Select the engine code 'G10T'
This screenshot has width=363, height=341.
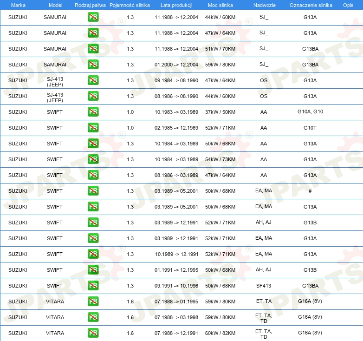pos(310,128)
